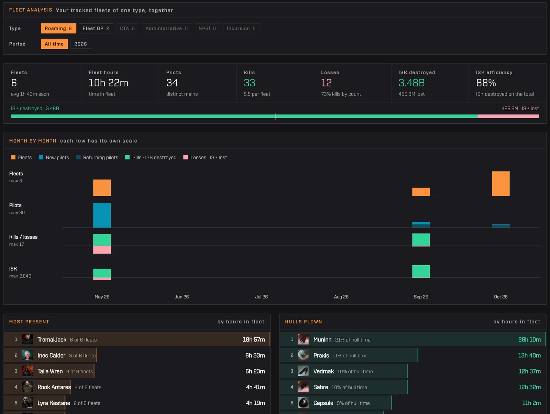Select the Incursion type filter
Screen dimensions: 550x414
(241, 29)
